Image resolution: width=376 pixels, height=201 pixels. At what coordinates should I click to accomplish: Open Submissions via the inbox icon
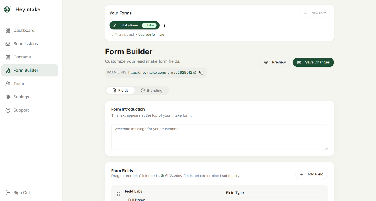point(8,43)
